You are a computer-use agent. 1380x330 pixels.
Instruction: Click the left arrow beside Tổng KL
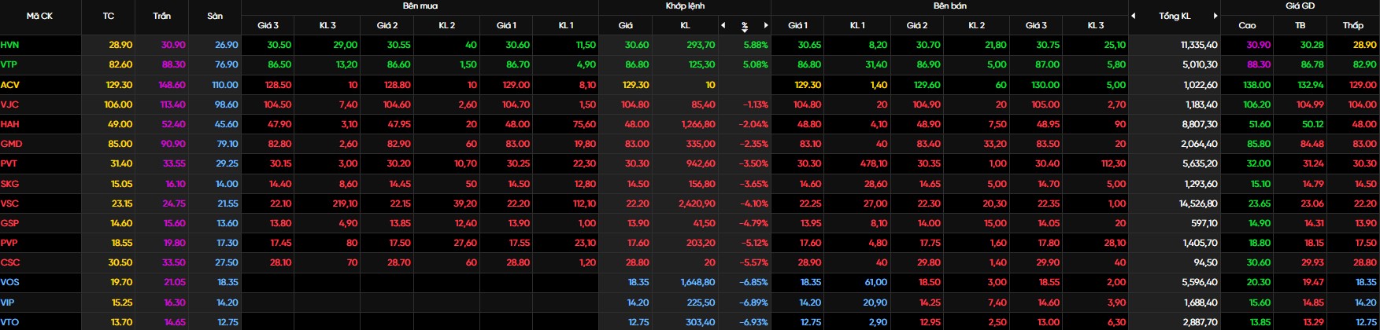point(1134,16)
